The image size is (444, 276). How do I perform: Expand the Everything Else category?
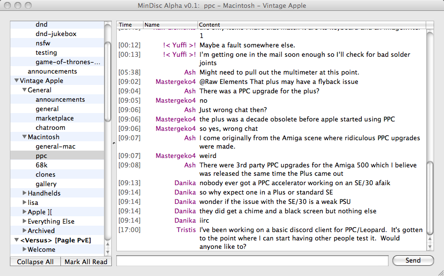tap(25, 222)
